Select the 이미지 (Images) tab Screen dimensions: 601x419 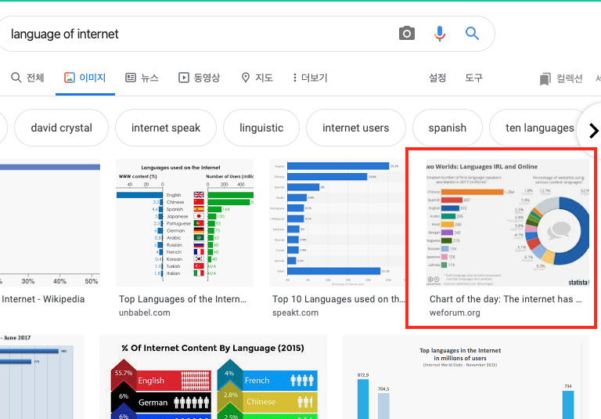click(x=85, y=78)
